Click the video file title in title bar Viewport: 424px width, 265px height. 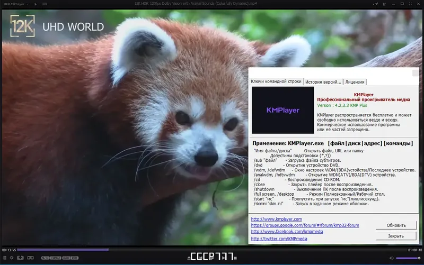[x=196, y=4]
